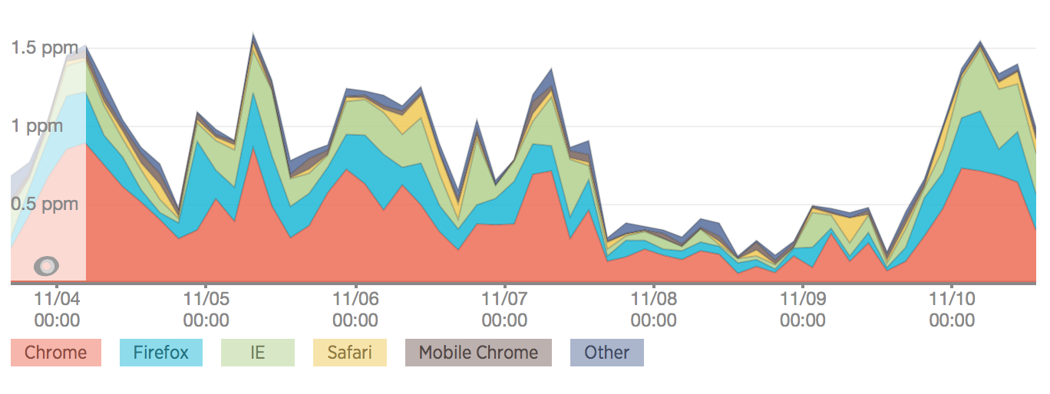Select the 11/09 00:00 time label

(803, 308)
